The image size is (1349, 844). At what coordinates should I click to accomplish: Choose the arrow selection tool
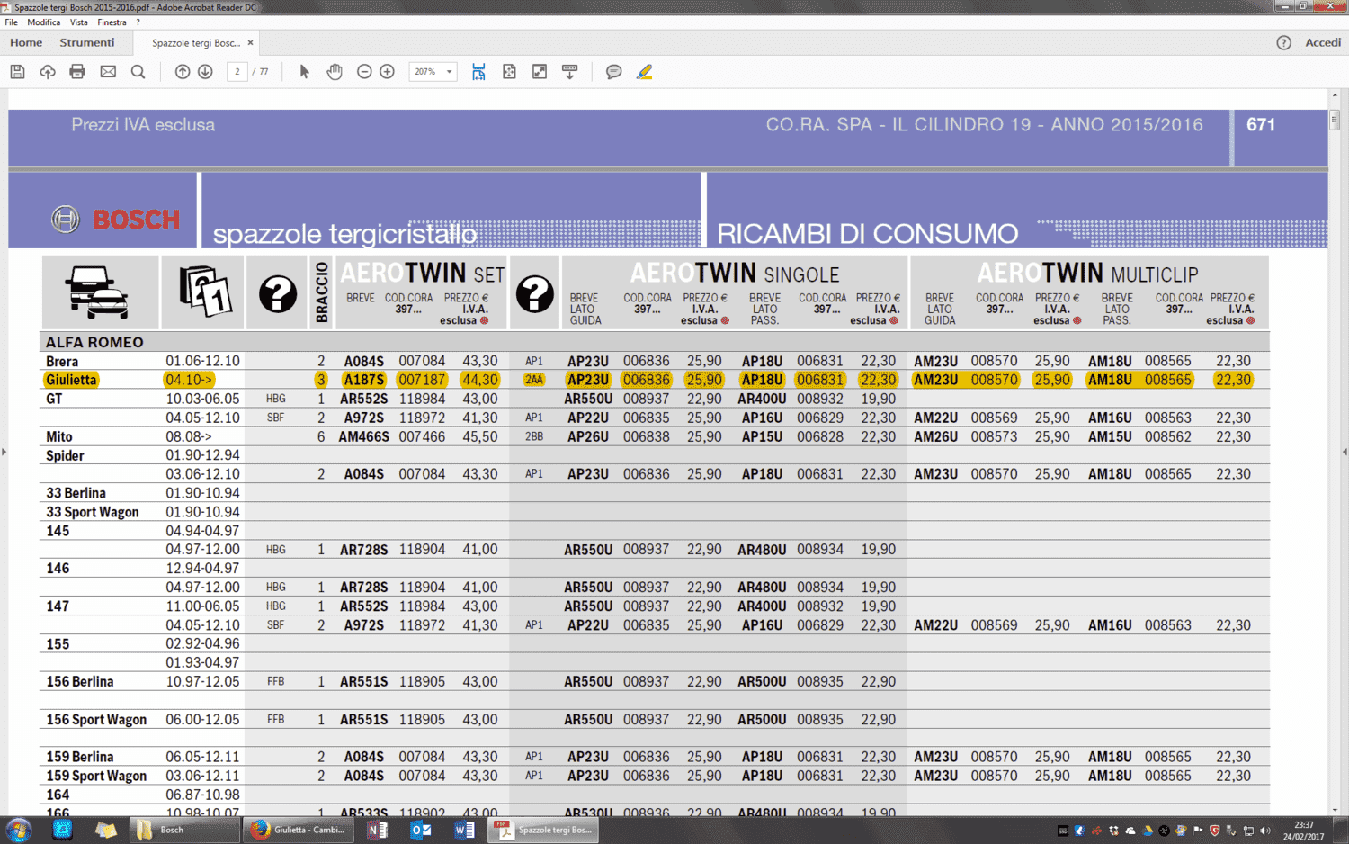tap(304, 72)
